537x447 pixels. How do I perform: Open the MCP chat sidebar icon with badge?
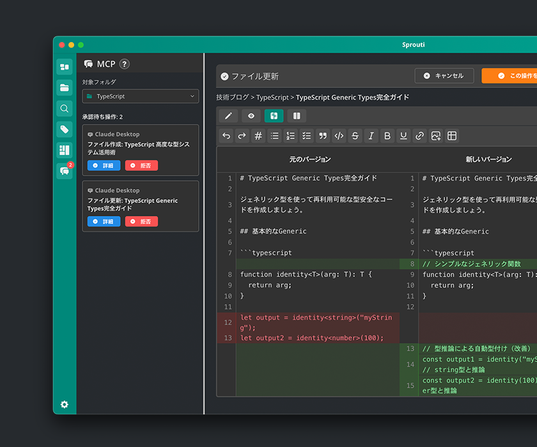(x=64, y=171)
